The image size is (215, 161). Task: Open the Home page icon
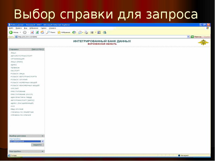42,32
